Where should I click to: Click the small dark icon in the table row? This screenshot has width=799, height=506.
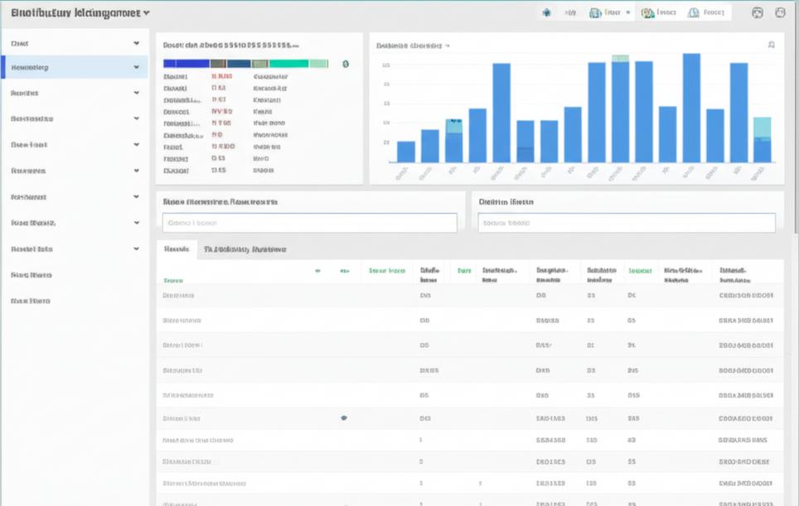tap(344, 418)
